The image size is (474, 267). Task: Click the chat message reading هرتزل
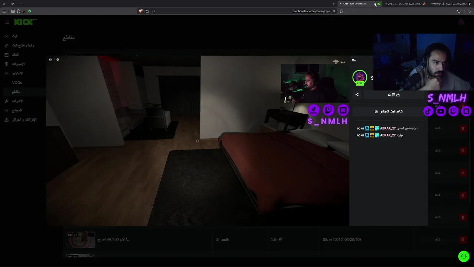[400, 135]
